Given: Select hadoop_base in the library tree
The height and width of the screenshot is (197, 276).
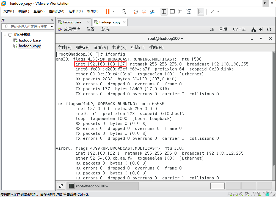Looking at the screenshot, I should coord(30,40).
